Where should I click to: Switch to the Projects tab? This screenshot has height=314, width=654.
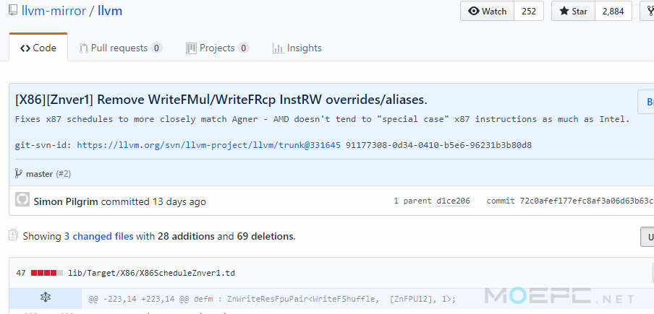coord(217,48)
